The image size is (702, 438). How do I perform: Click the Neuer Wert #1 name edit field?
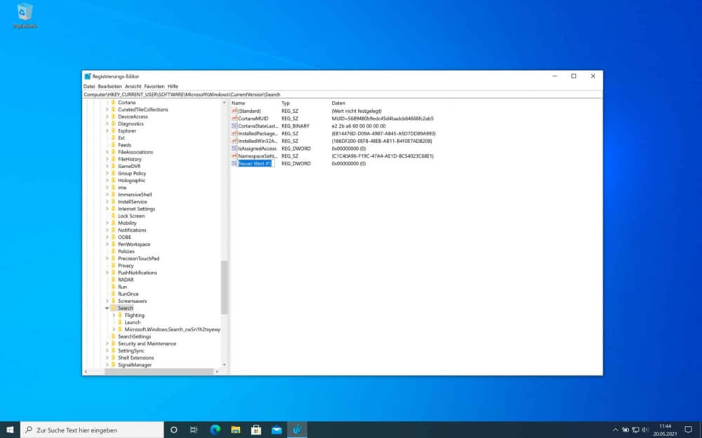pos(256,163)
